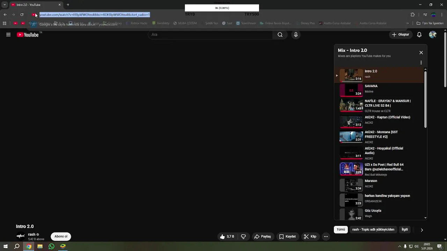Show hidden system tray icons

click(x=400, y=246)
